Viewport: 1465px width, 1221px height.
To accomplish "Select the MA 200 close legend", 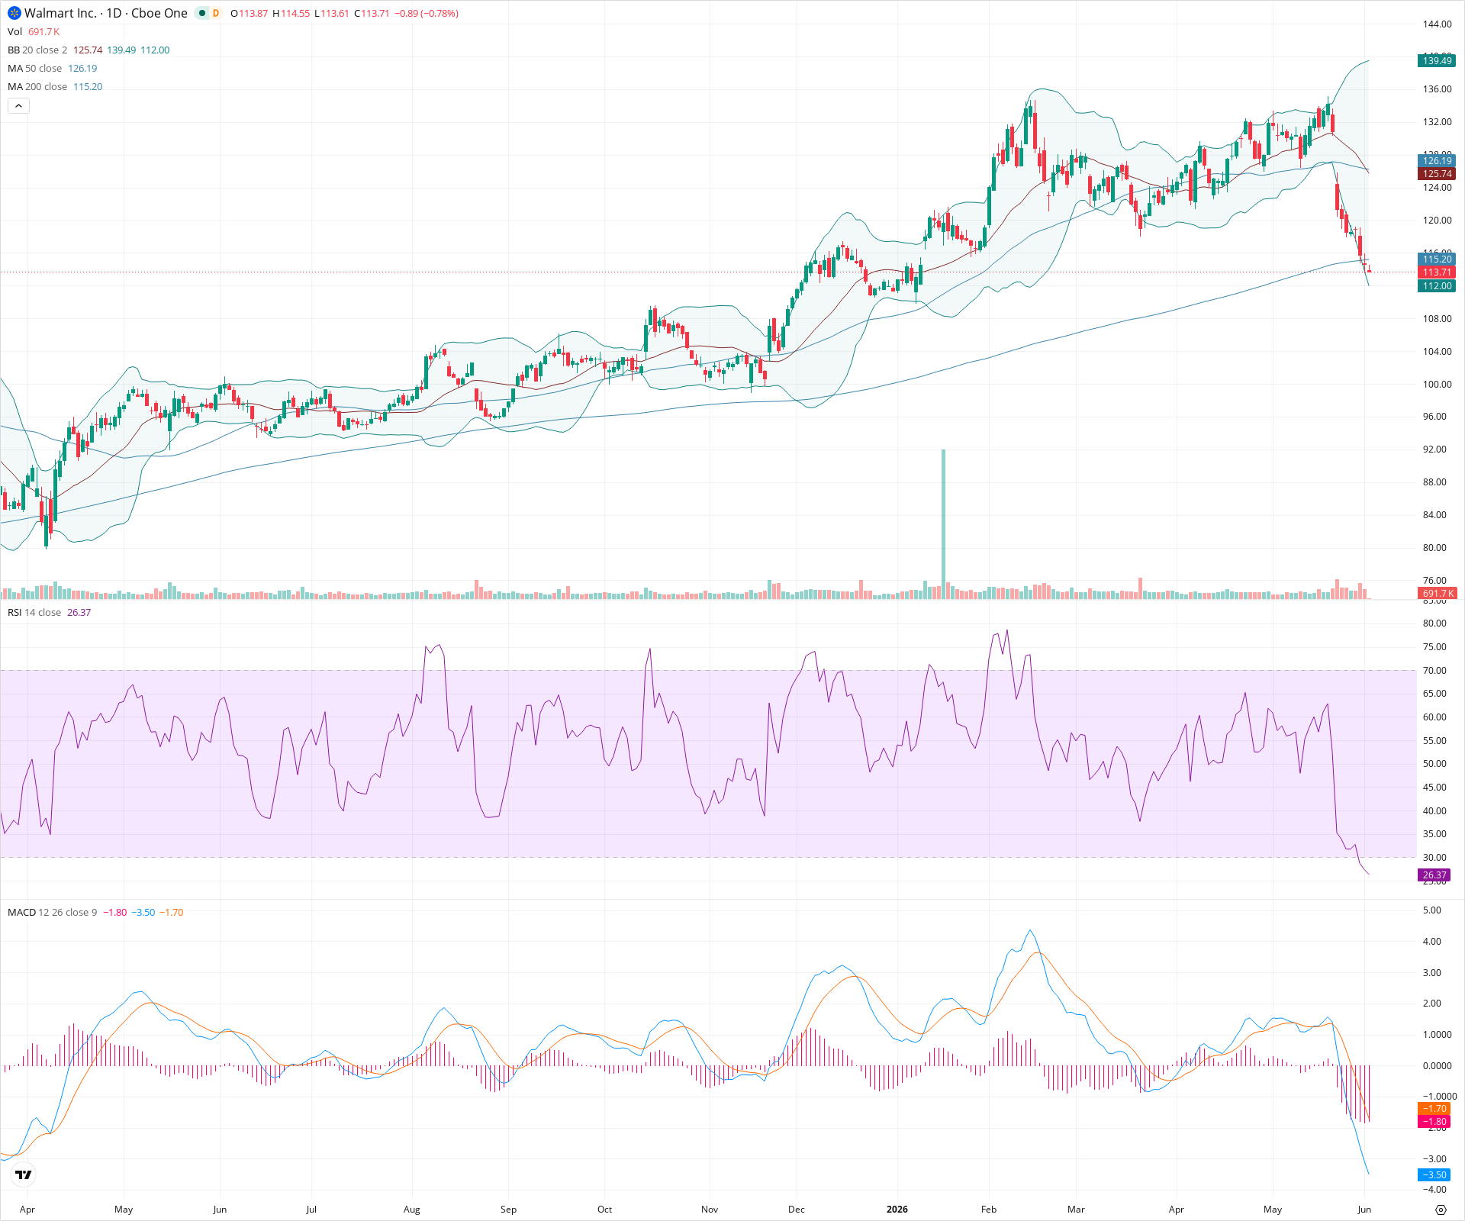I will tap(37, 87).
